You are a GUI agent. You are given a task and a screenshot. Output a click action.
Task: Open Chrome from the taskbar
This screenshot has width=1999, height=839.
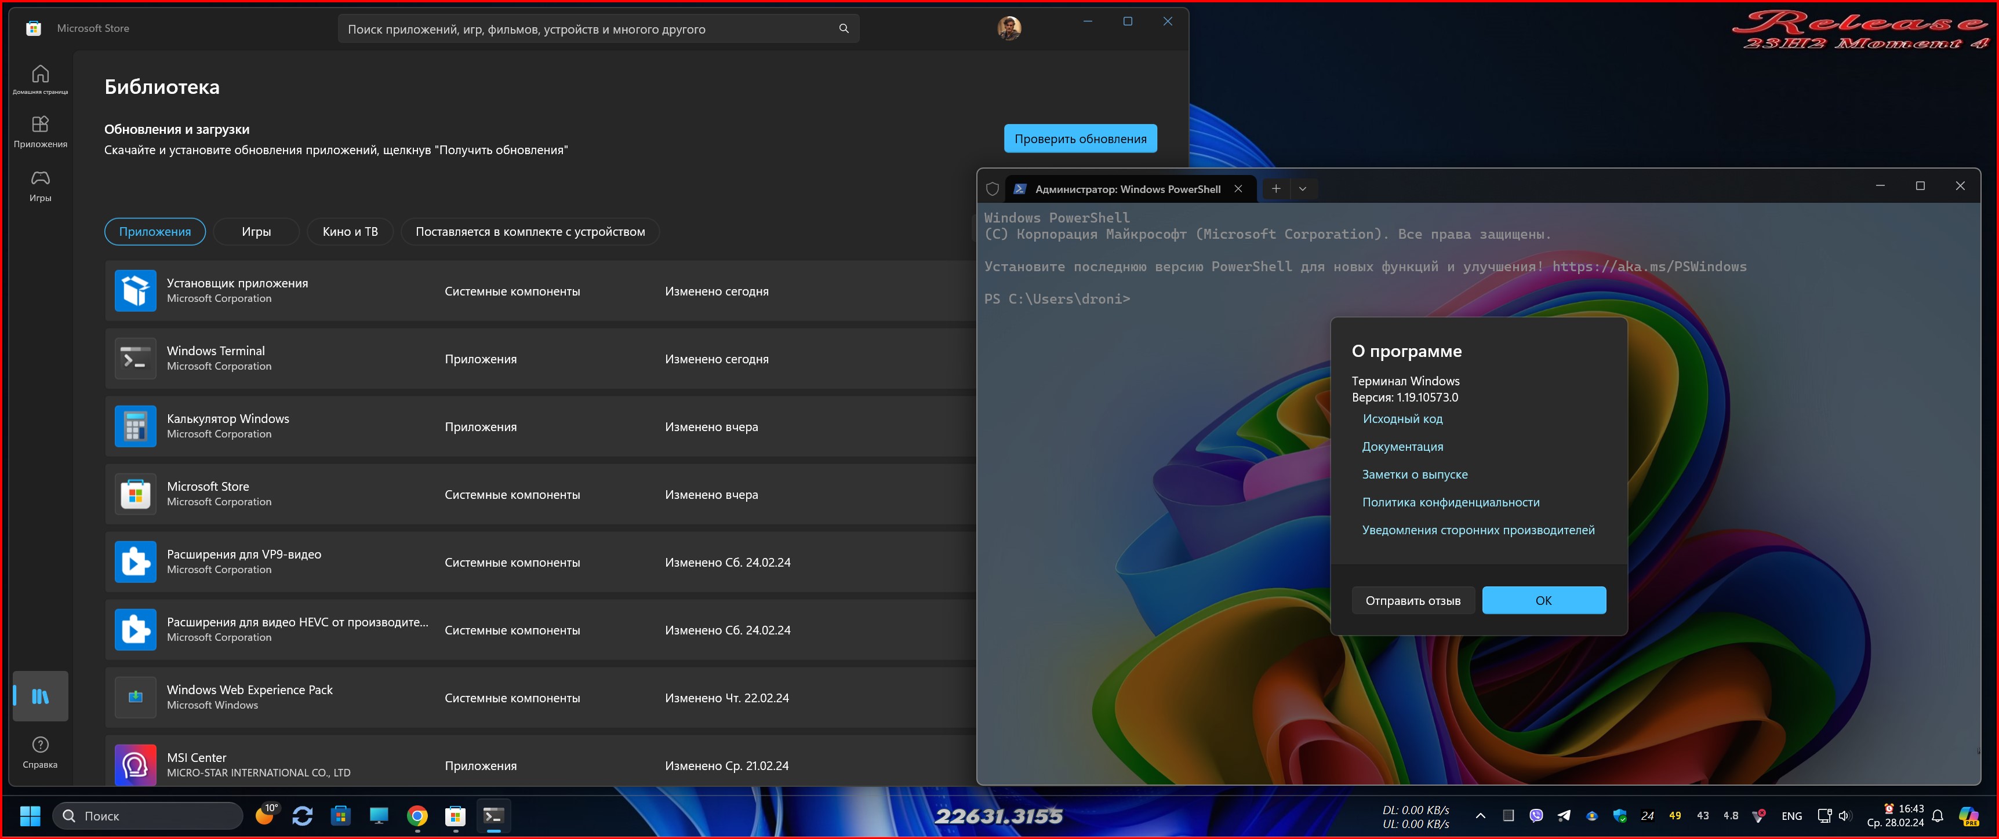click(x=417, y=815)
